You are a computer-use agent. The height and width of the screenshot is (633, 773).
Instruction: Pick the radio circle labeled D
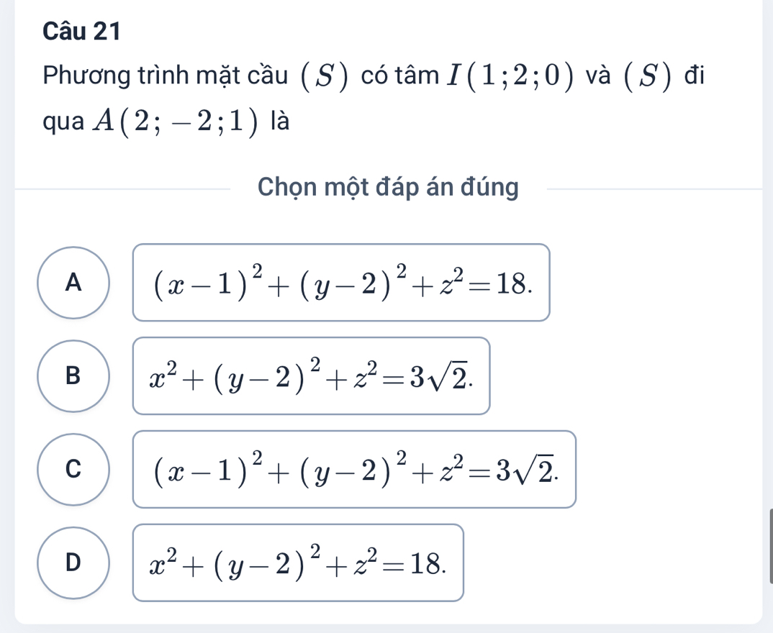point(72,563)
